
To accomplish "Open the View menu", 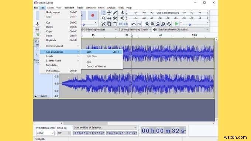I will point(59,8).
